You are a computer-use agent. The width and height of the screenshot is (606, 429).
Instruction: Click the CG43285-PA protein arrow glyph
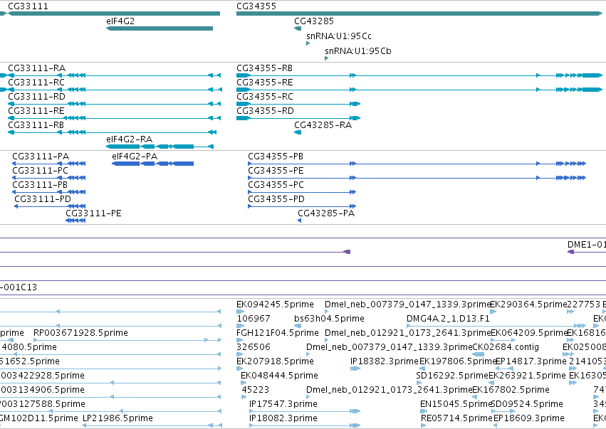point(300,221)
